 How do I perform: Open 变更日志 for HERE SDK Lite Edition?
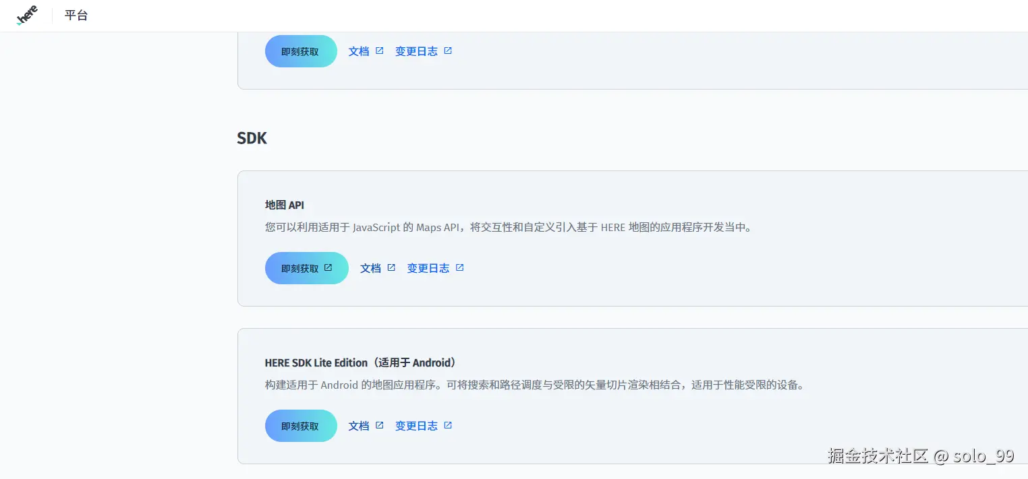416,426
